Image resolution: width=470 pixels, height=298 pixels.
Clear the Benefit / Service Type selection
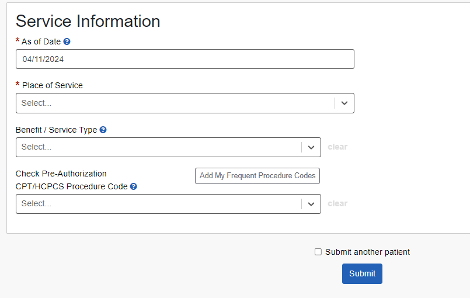click(337, 147)
